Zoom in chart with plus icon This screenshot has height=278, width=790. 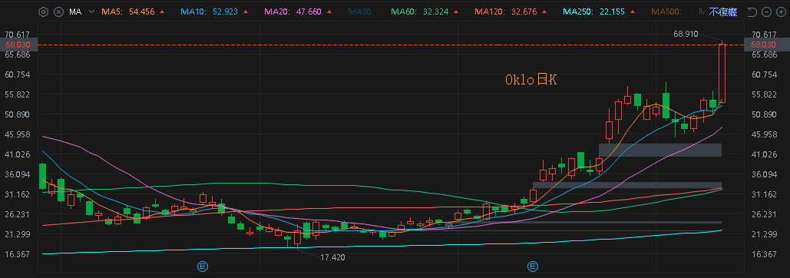pos(782,12)
